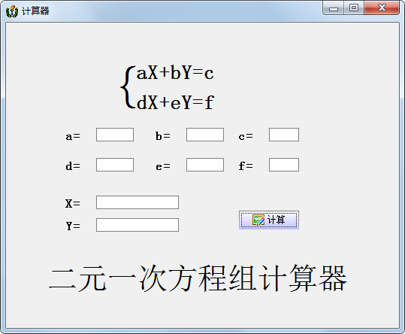This screenshot has height=334, width=405.
Task: Click the aX+bY=c equation text
Action: tap(175, 73)
